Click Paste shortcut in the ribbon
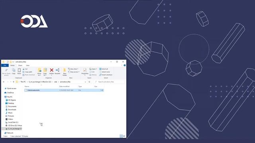The width and height of the screenshot is (255, 143). tap(29, 75)
